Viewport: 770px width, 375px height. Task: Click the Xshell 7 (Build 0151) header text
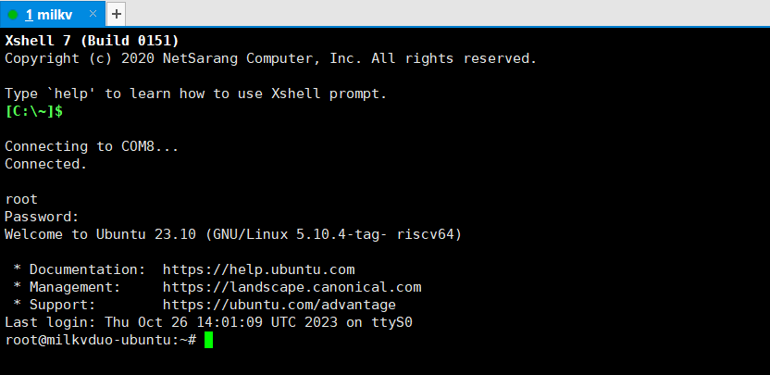point(92,41)
